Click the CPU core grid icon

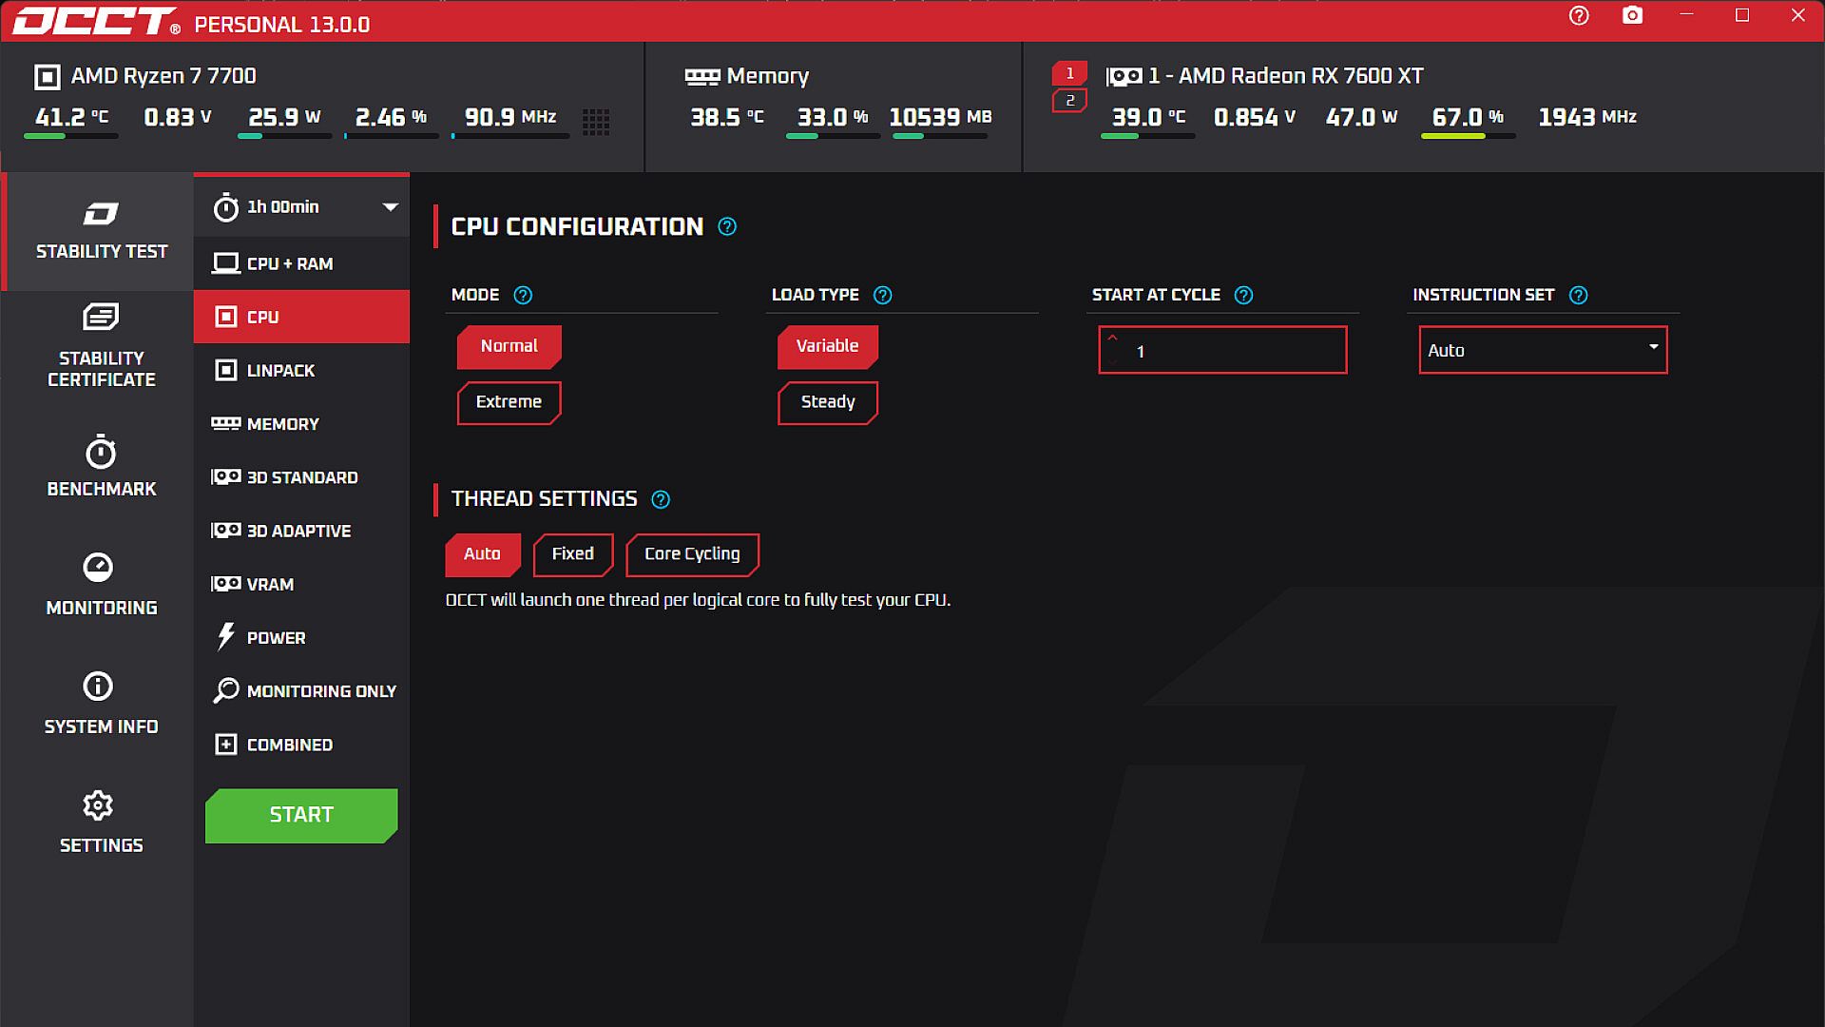[x=596, y=122]
